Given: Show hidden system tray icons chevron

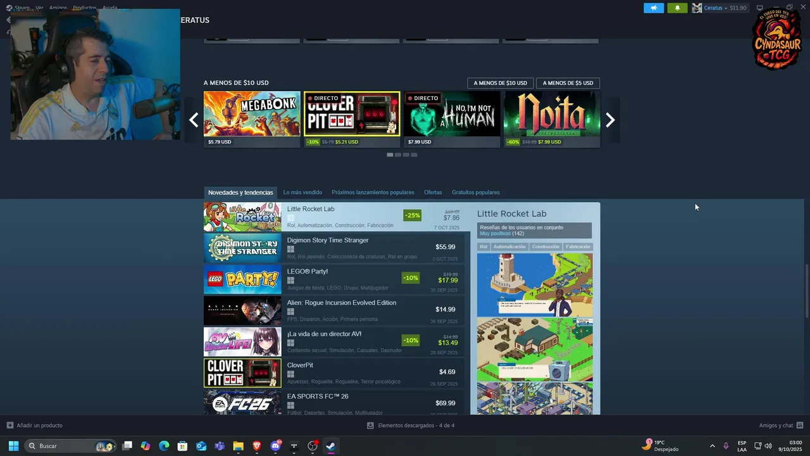Looking at the screenshot, I should tap(712, 446).
